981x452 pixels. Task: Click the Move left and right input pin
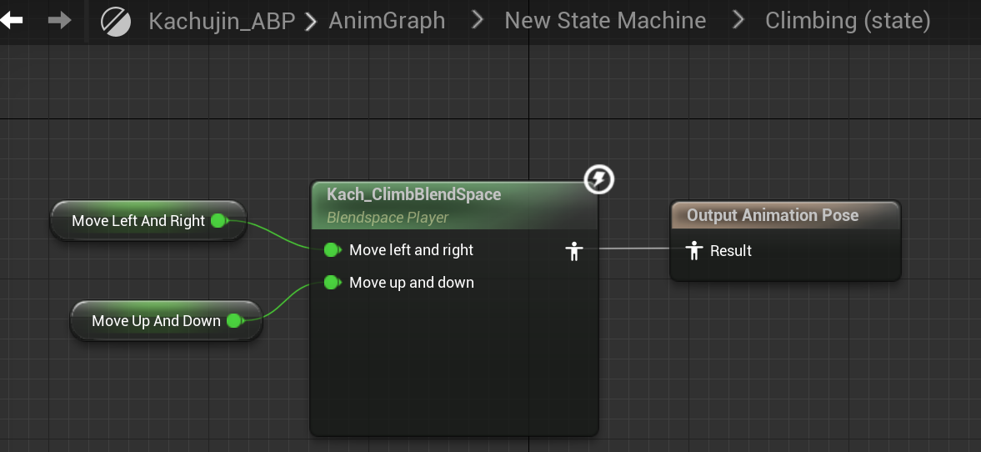333,249
